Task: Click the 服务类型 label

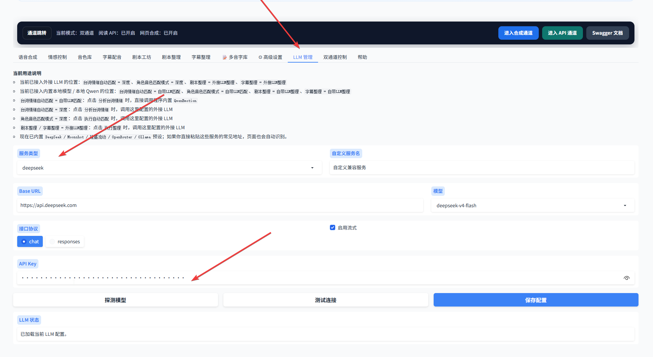Action: pyautogui.click(x=29, y=153)
